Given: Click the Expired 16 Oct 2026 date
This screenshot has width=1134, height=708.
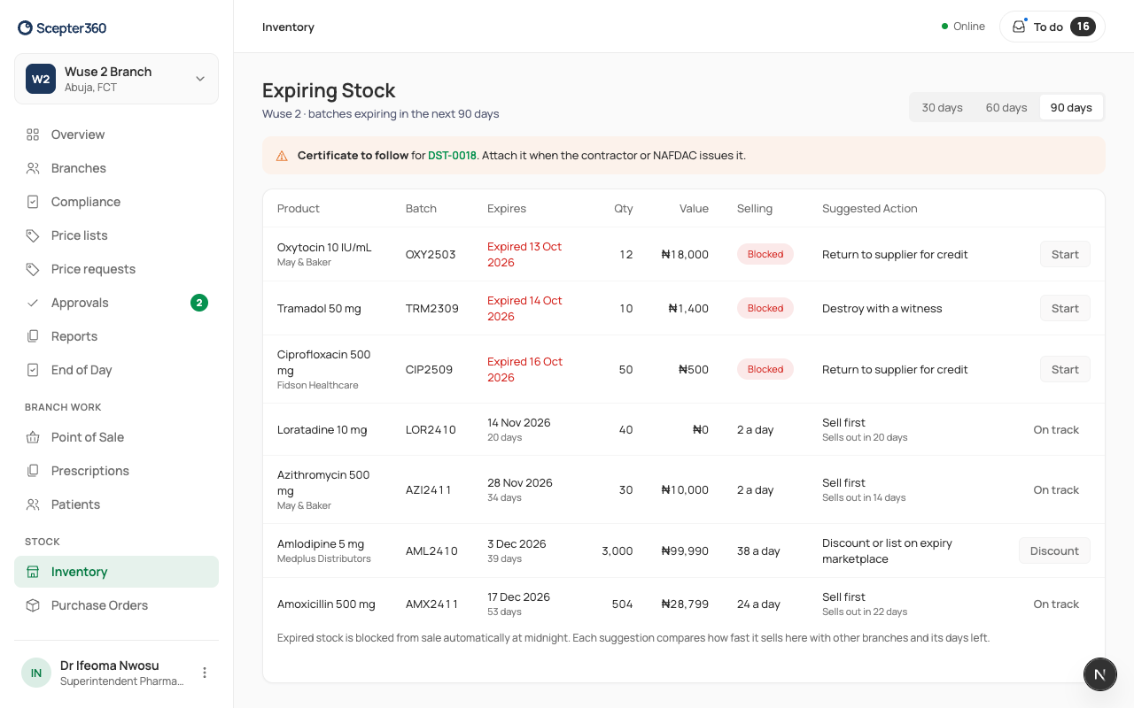Looking at the screenshot, I should point(524,370).
